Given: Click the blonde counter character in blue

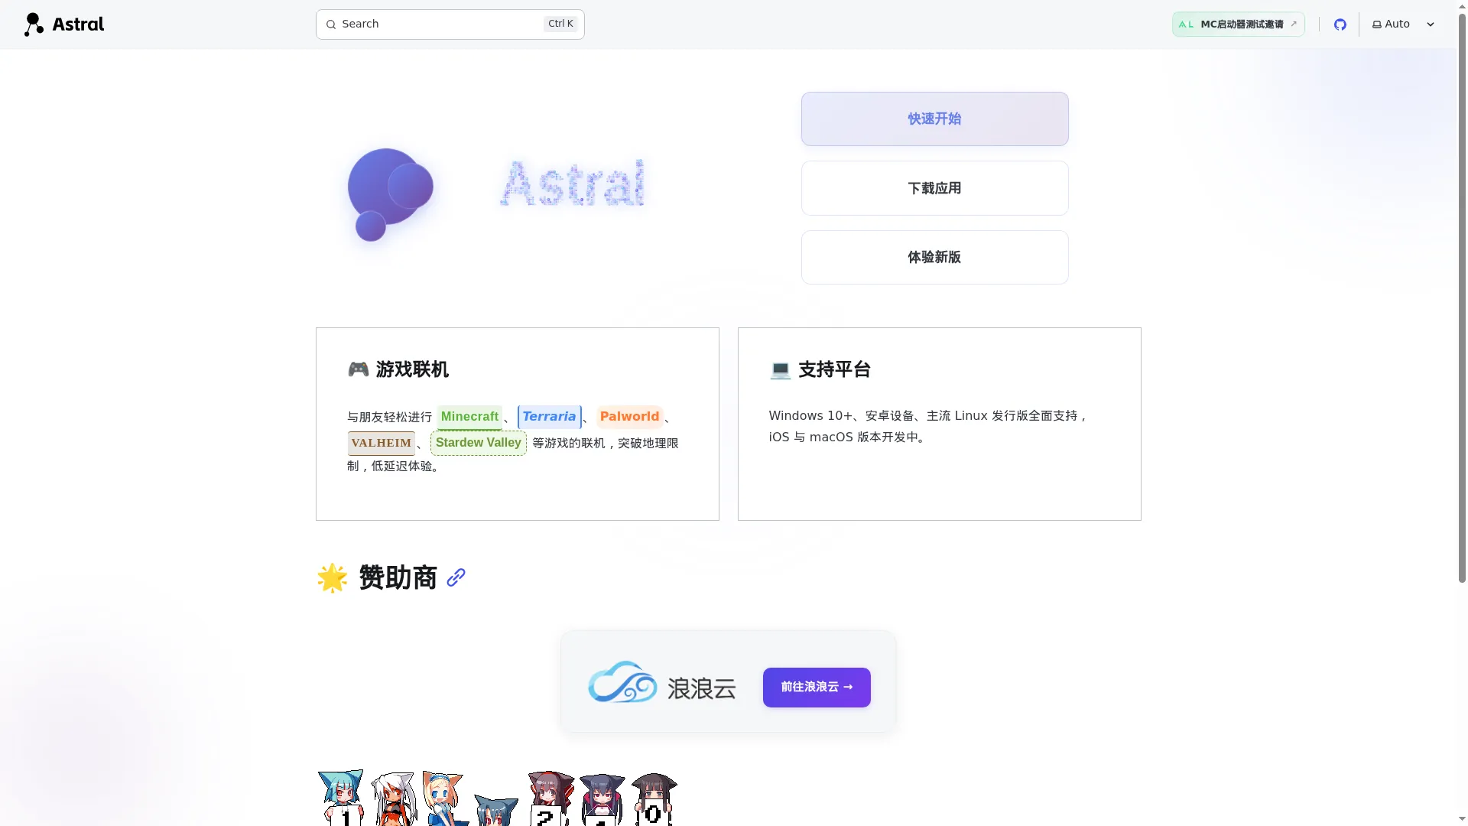Looking at the screenshot, I should pyautogui.click(x=446, y=798).
